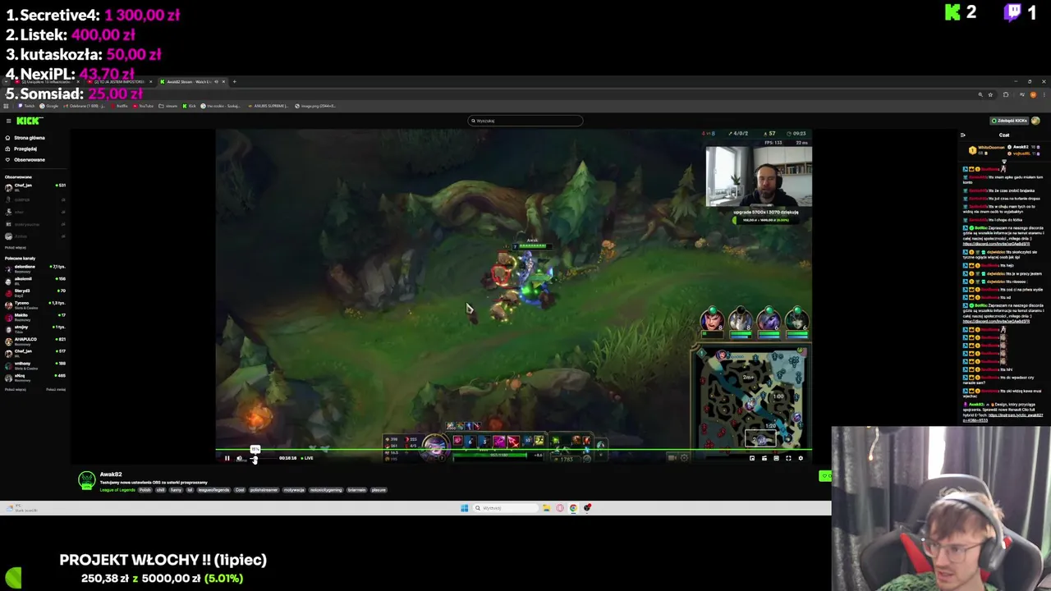Switch to TO JA JESTEM IMPOSTOREM tab
This screenshot has height=591, width=1051.
point(119,81)
